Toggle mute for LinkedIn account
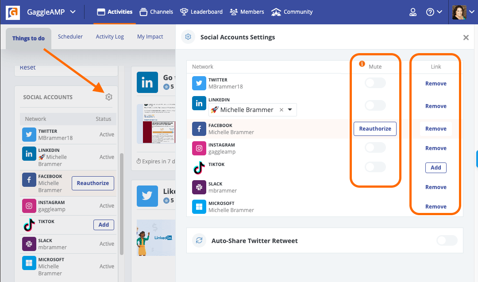 375,105
